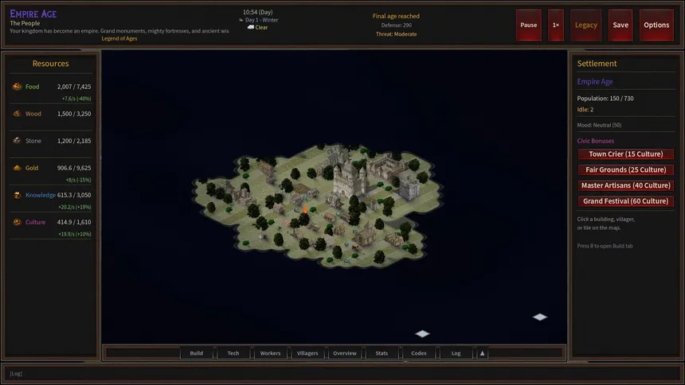Click the Culture resource icon
Viewport: 685px width, 385px height.
coord(18,222)
